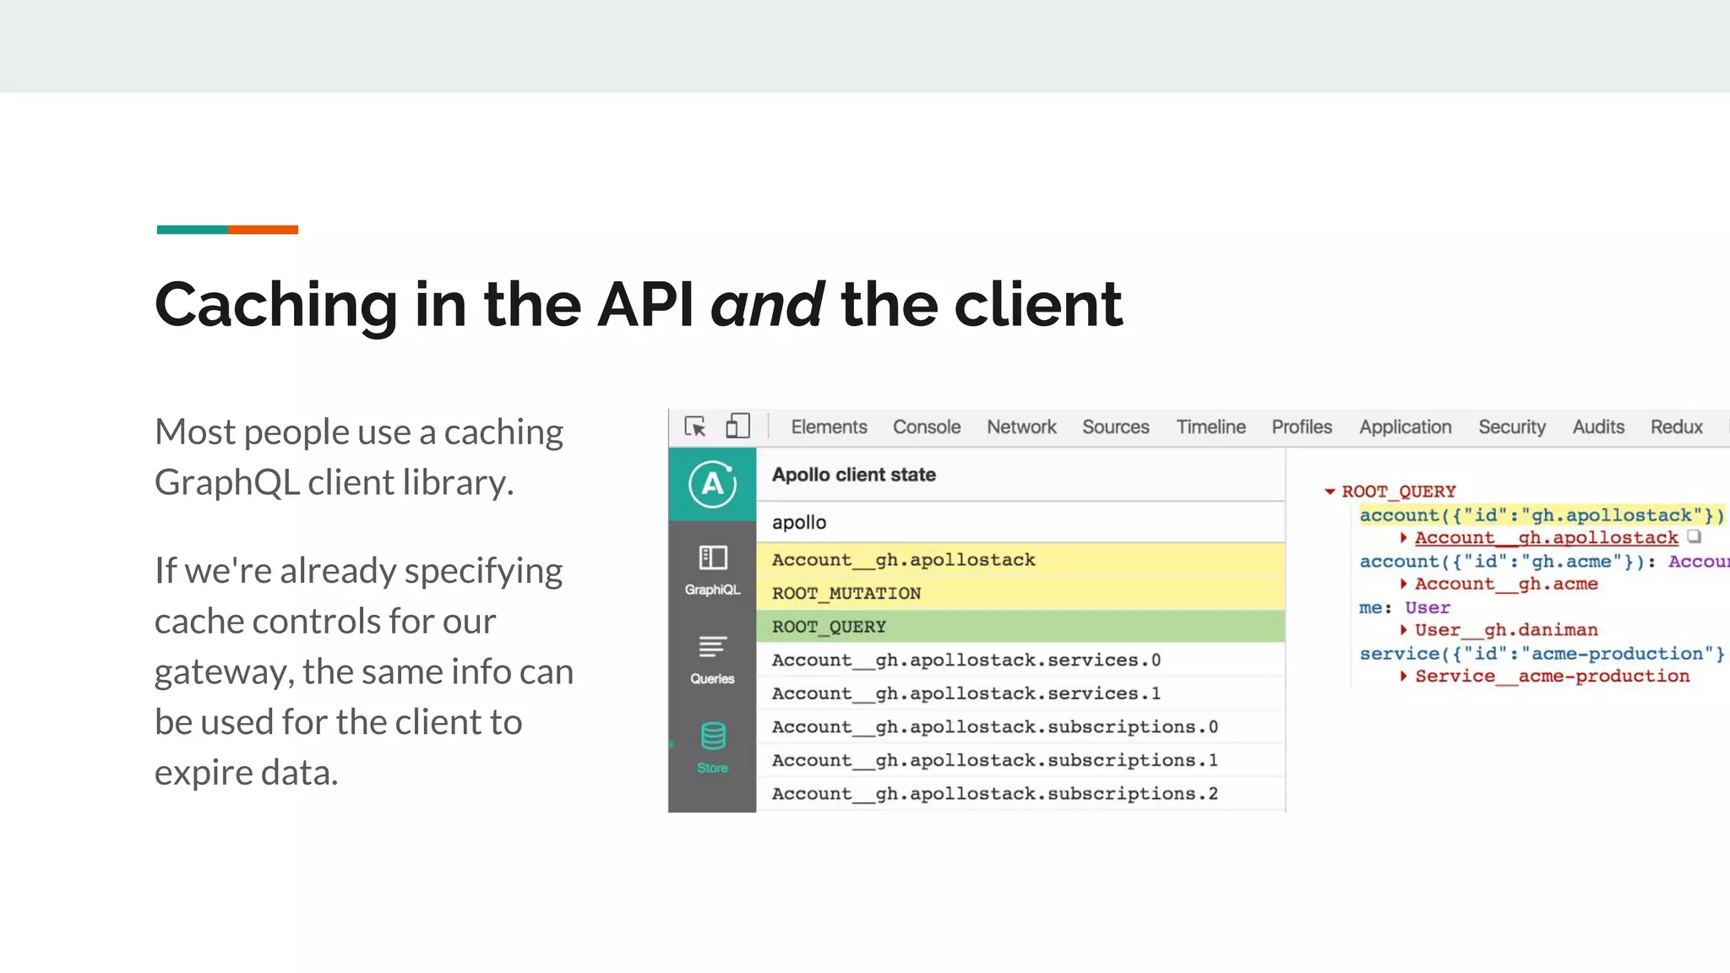Switch to the Network tab
Image resolution: width=1730 pixels, height=973 pixels.
tap(1021, 427)
